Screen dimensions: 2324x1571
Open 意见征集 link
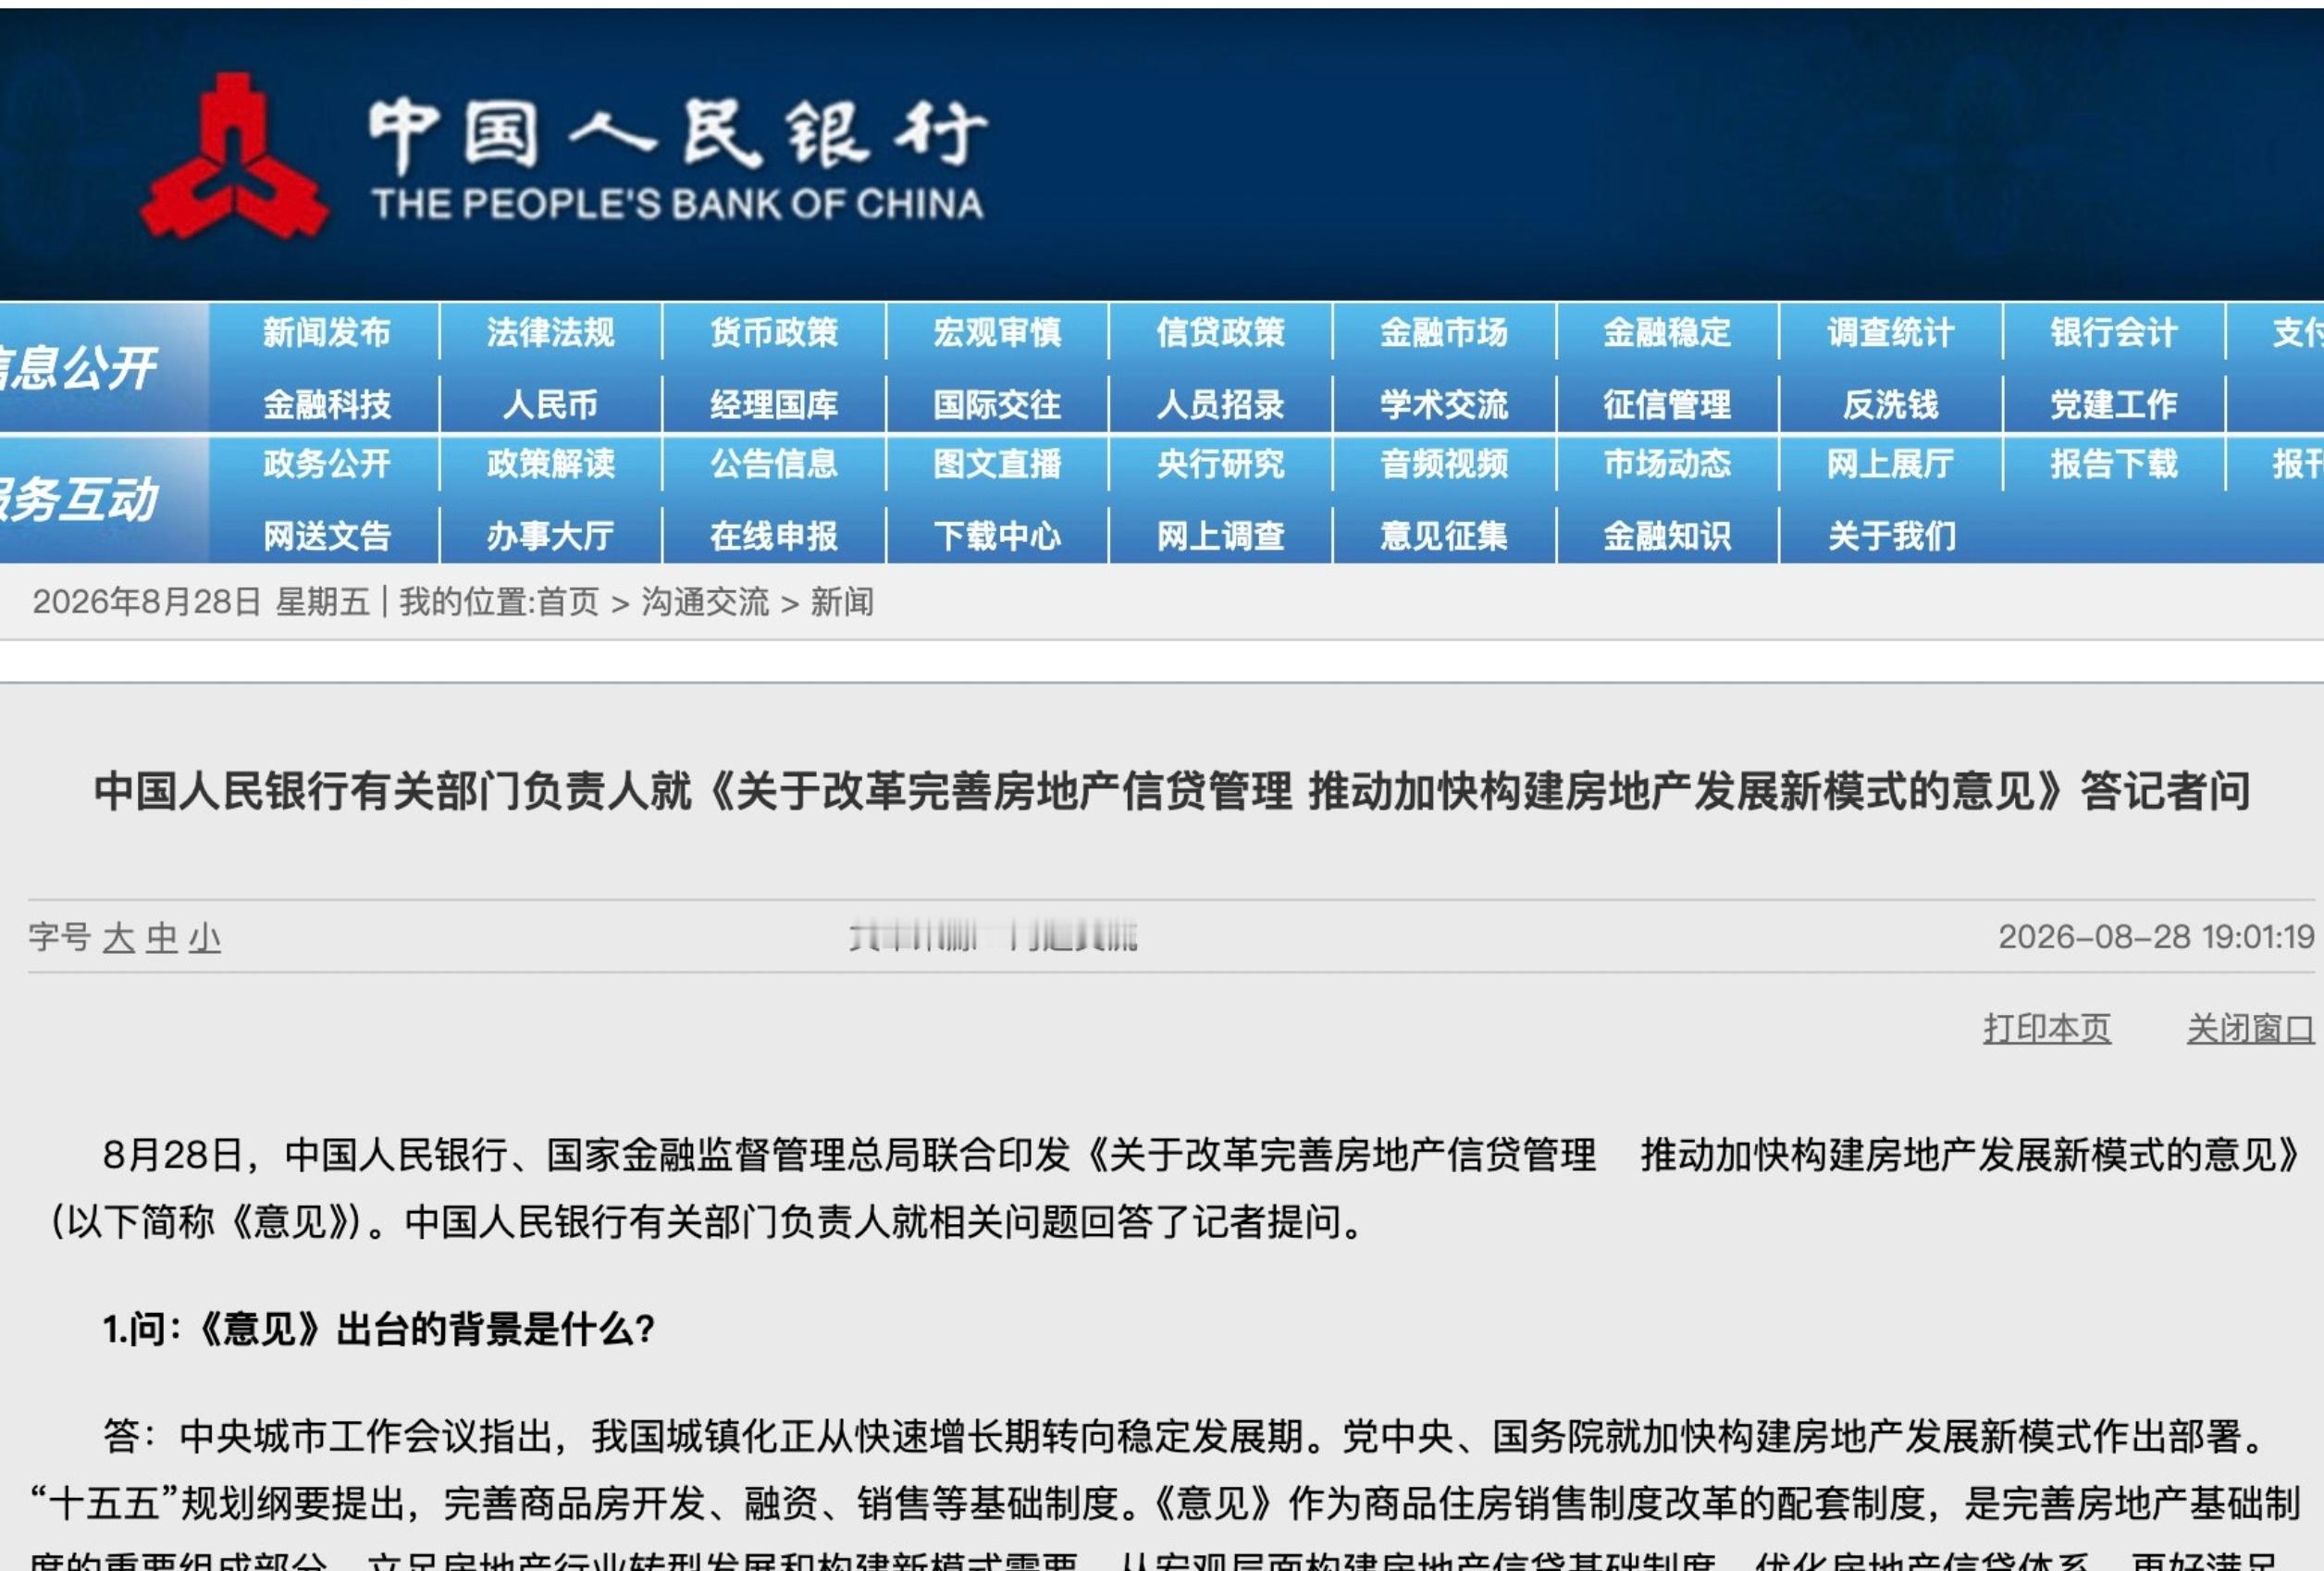pos(1444,536)
